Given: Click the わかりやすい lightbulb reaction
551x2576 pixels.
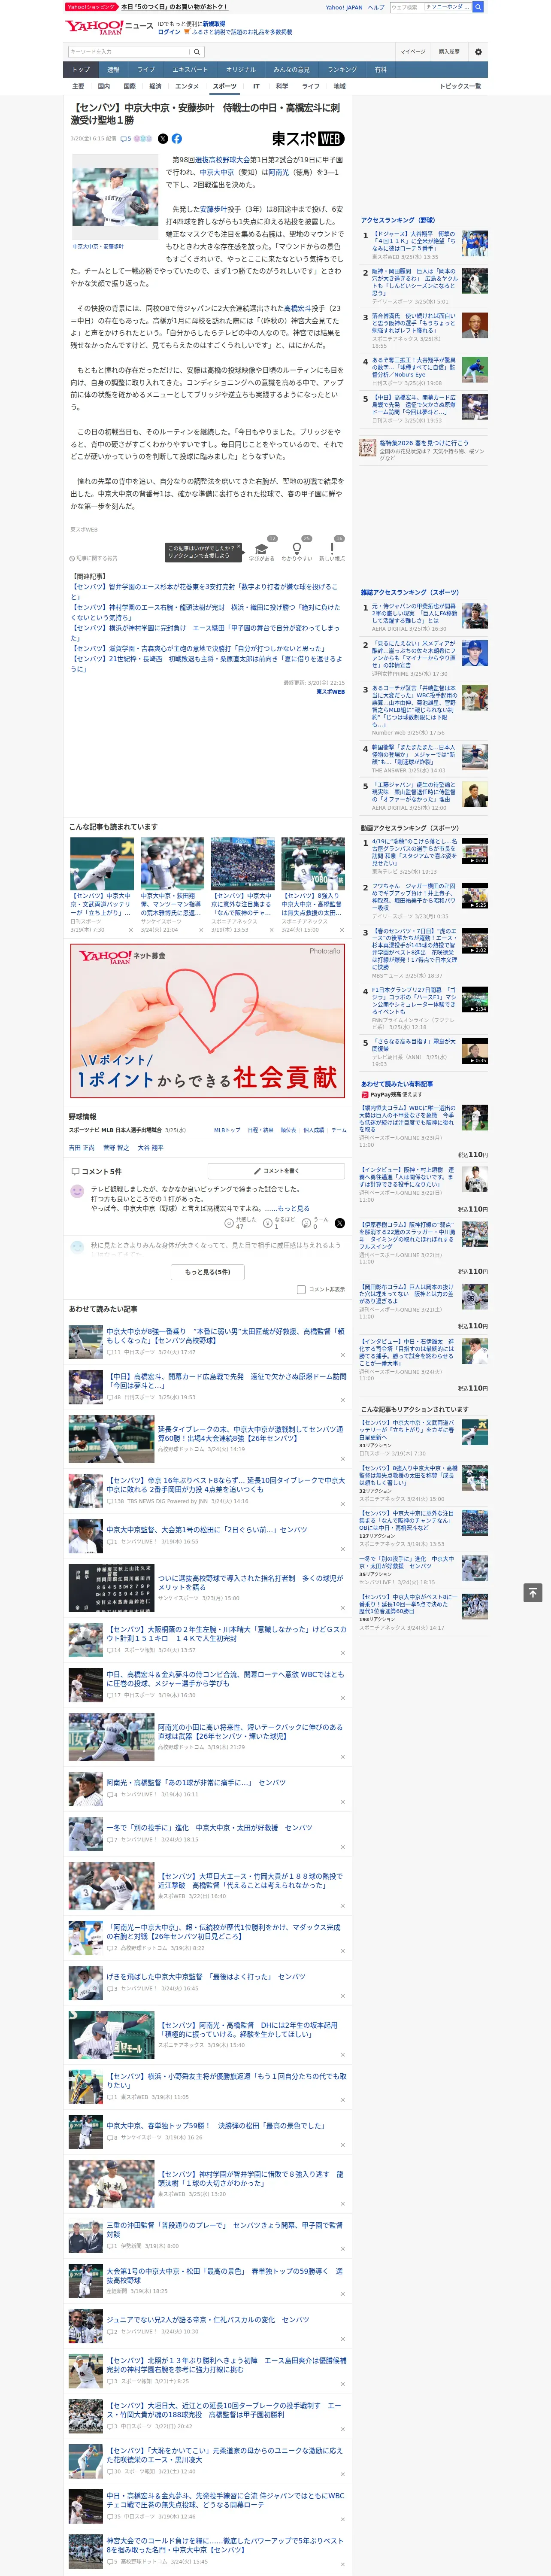Looking at the screenshot, I should click(x=297, y=549).
